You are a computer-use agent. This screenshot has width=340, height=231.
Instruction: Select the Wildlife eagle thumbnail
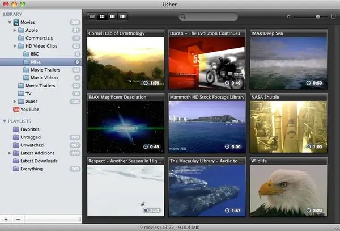(x=288, y=191)
